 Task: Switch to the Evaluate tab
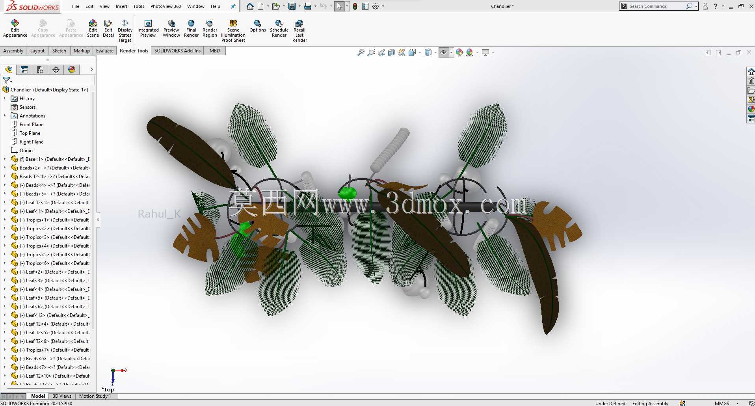105,51
